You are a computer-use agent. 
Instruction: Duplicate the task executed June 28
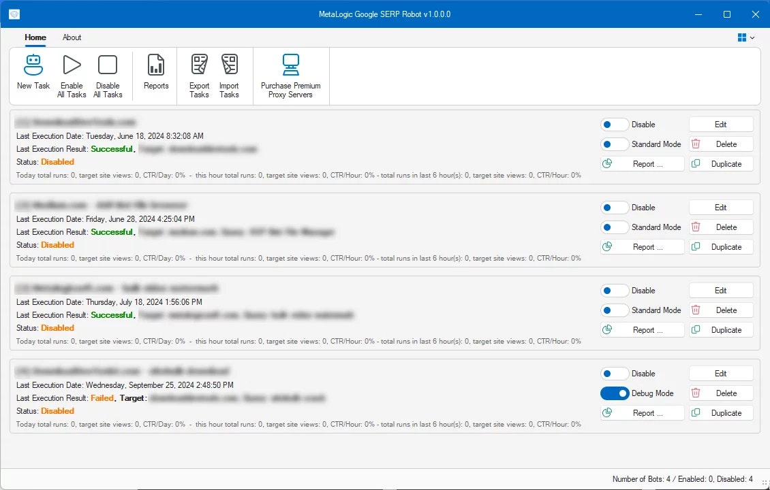720,247
